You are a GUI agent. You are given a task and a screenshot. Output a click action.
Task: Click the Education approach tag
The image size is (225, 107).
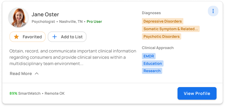point(152,63)
